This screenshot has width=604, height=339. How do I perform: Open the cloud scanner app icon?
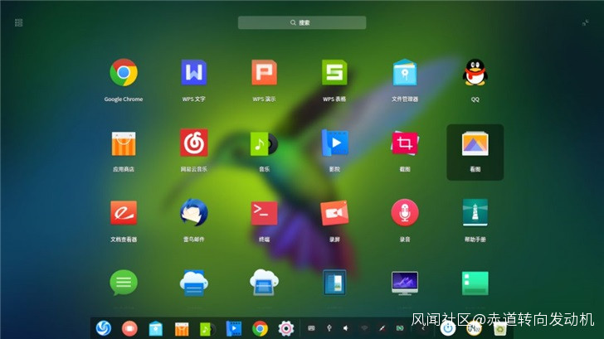pos(264,283)
